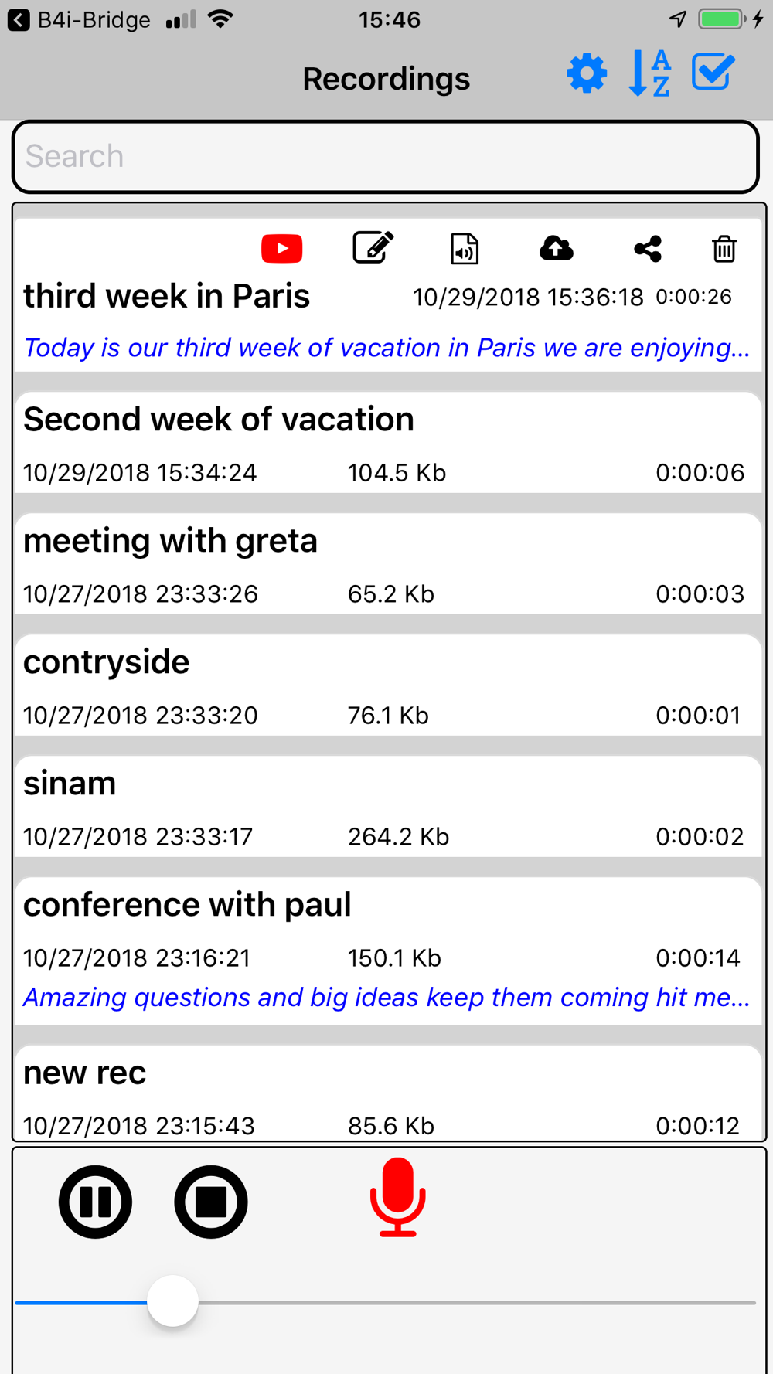This screenshot has height=1374, width=773.
Task: Open settings gear icon
Action: point(587,74)
